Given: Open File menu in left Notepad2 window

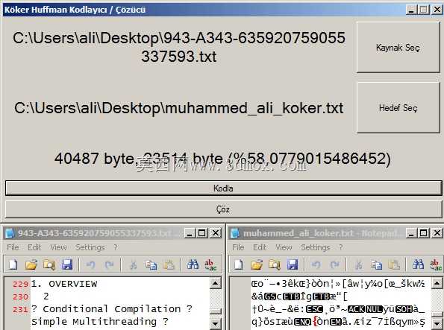Looking at the screenshot, I should pos(13,247).
